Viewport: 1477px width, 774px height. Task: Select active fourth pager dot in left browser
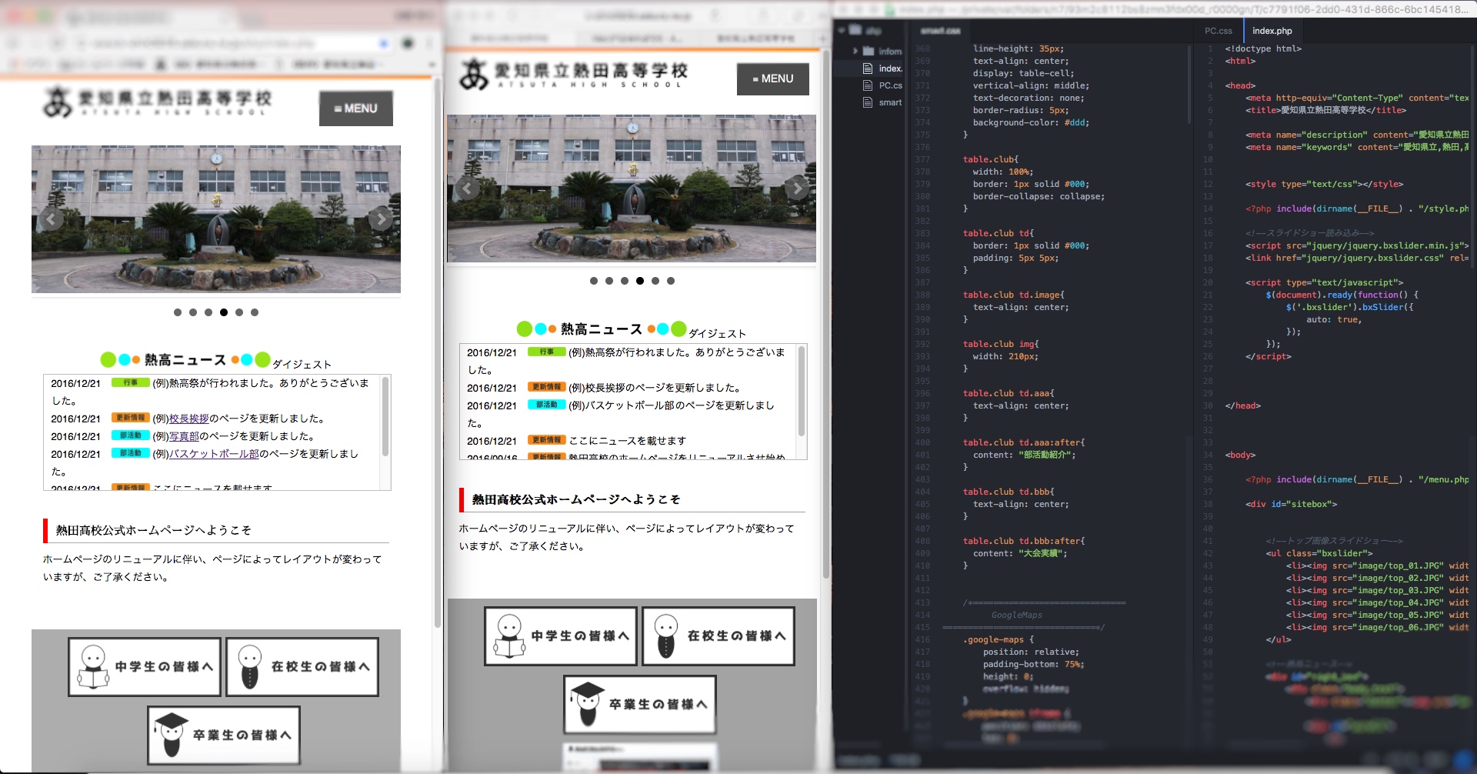click(224, 312)
